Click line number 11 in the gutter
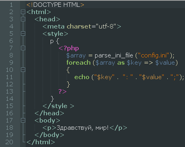The image size is (185, 147). 9,77
